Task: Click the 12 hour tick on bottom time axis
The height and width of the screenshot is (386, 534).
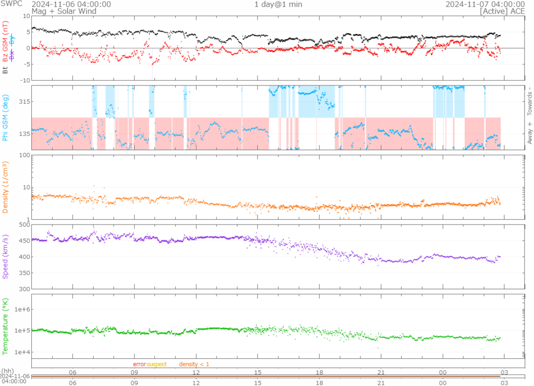Action: coord(196,382)
